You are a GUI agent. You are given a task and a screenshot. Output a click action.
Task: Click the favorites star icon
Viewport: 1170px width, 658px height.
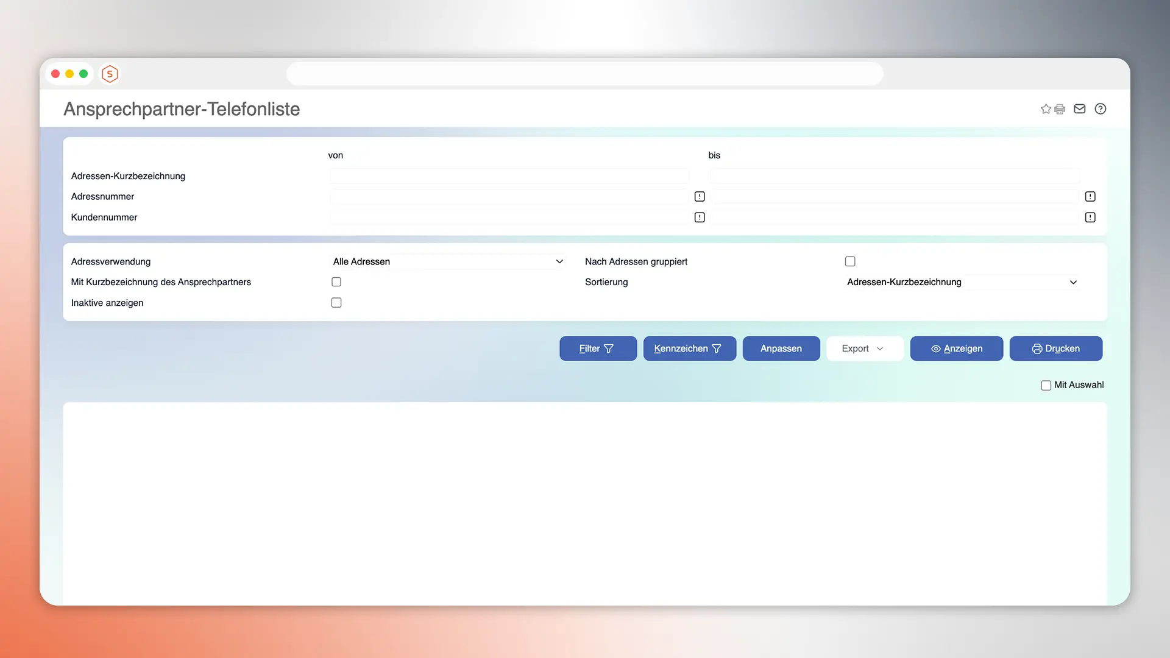coord(1046,109)
